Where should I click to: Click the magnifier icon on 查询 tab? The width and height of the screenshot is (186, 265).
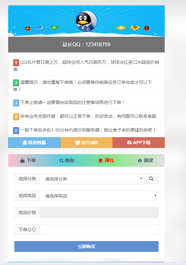pos(61,160)
